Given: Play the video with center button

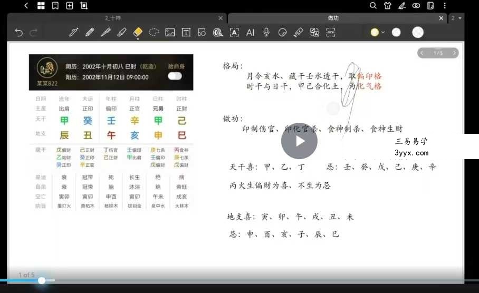Looking at the screenshot, I should (299, 141).
